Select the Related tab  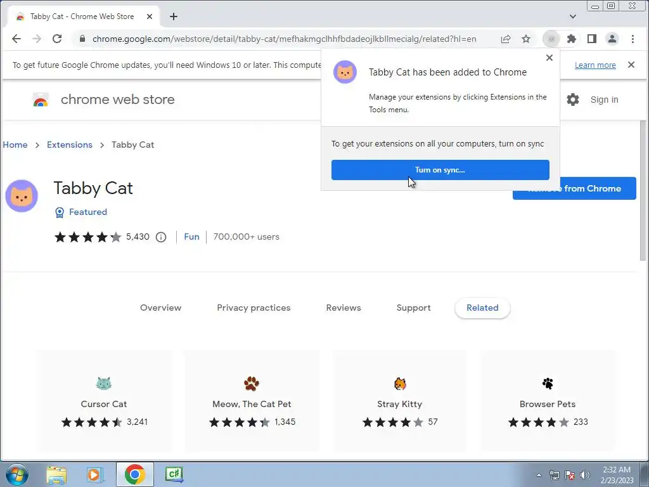(482, 308)
